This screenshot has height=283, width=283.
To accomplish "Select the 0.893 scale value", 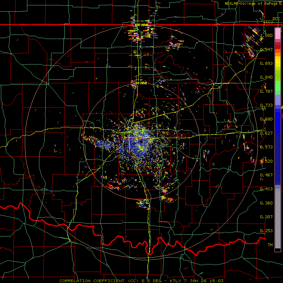I will tap(266, 63).
